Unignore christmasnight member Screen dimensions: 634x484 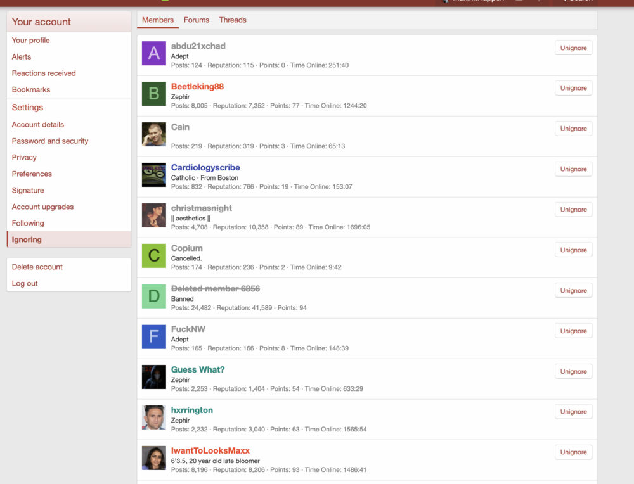(x=573, y=209)
